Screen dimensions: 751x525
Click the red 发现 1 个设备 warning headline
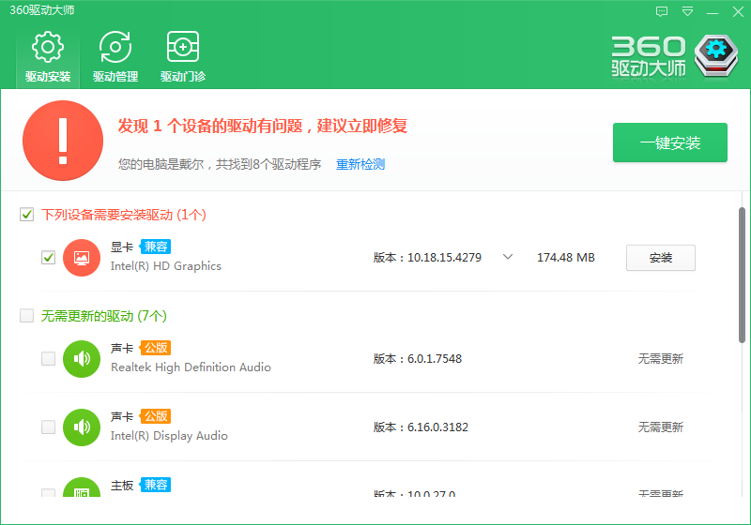click(263, 127)
